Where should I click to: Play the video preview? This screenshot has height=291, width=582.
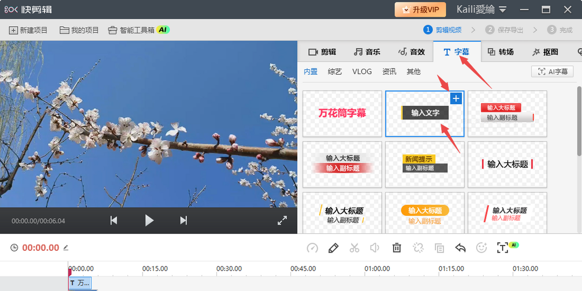(149, 221)
